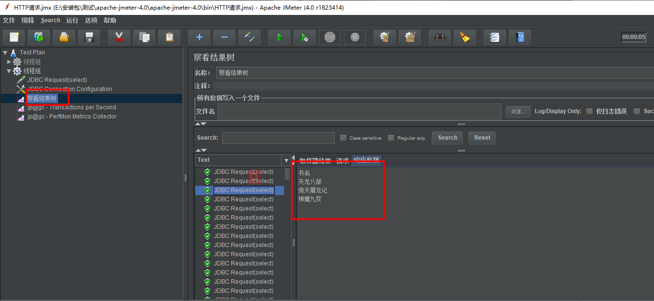Create a new test plan via toolbar

[x=14, y=37]
